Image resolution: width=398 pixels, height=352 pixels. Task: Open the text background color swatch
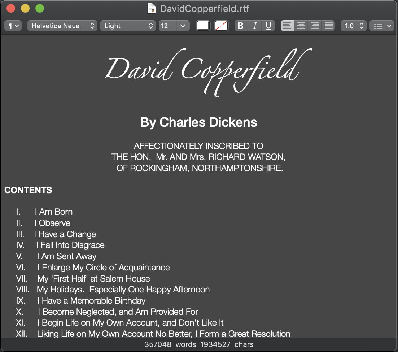click(x=221, y=26)
